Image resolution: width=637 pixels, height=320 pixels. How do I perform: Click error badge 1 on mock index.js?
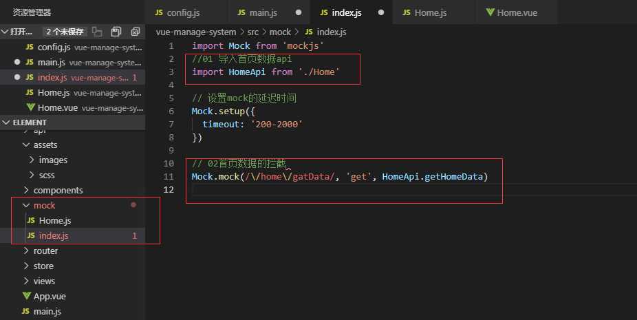tap(134, 236)
